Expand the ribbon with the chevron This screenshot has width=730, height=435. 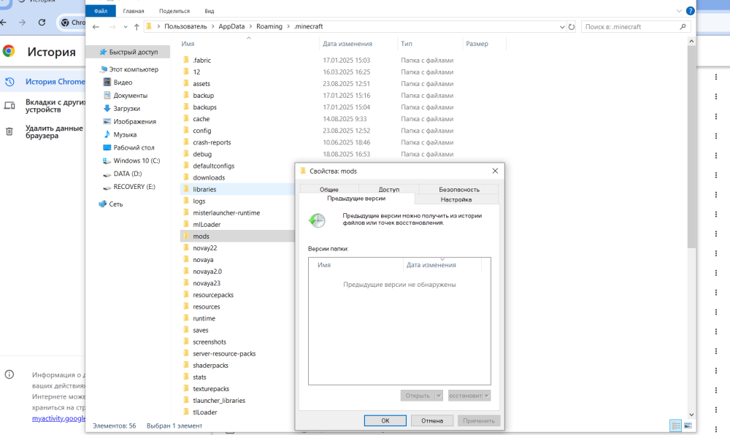pos(679,11)
